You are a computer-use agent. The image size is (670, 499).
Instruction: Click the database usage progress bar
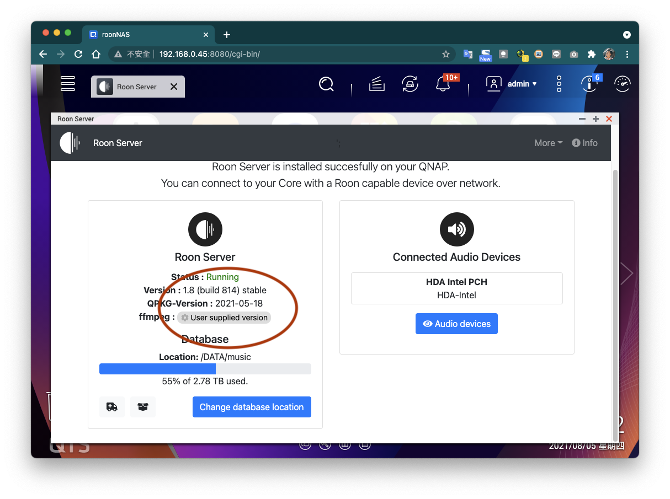click(x=205, y=369)
